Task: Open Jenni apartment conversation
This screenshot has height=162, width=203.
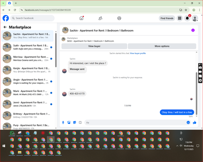Action: click(x=27, y=104)
